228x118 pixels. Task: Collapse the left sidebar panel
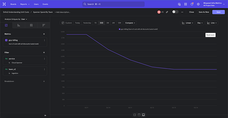[x=45, y=115]
